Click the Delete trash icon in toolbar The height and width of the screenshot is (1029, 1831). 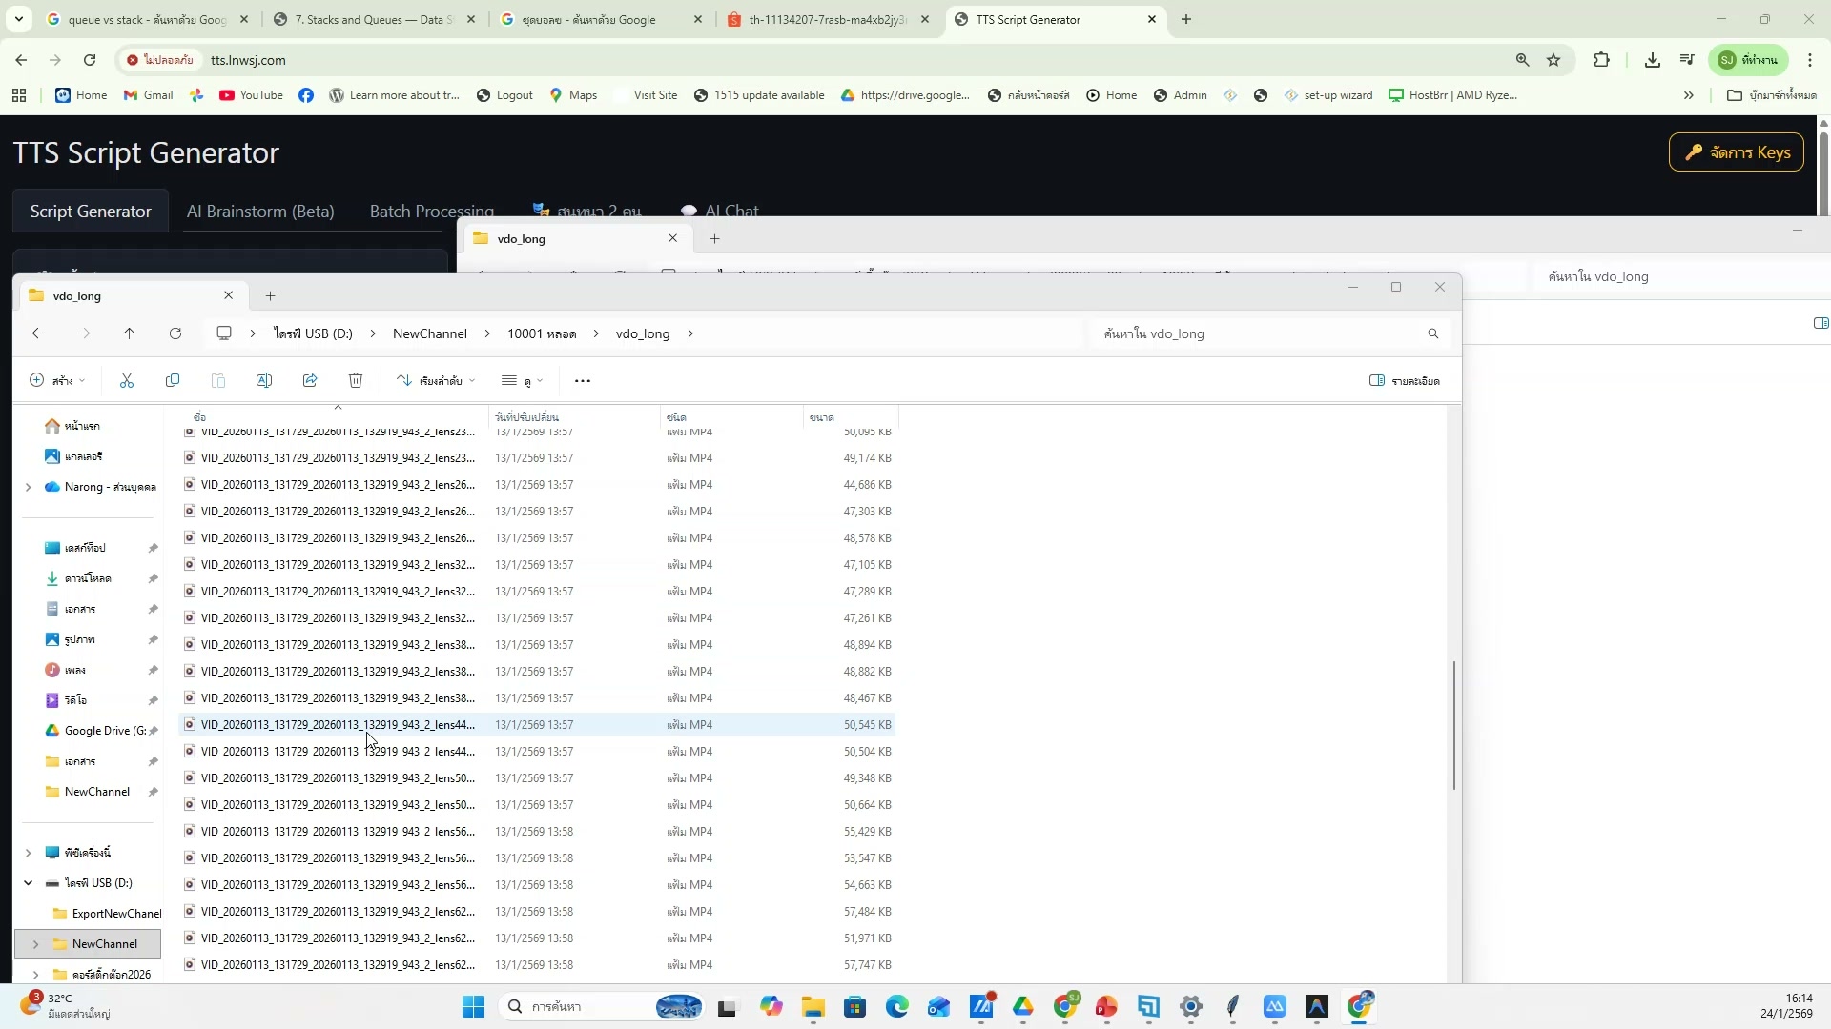click(x=356, y=381)
